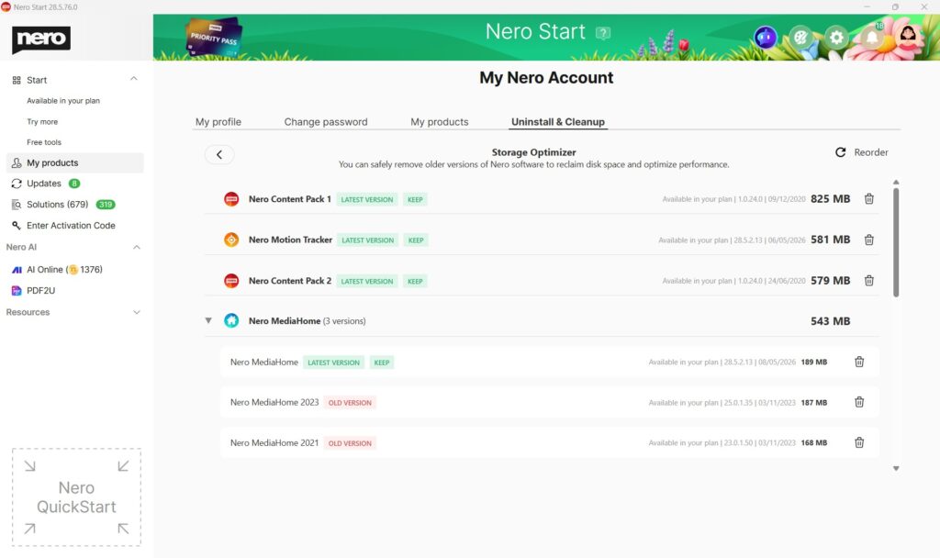The width and height of the screenshot is (940, 558).
Task: Expand the Resources section chevron
Action: click(x=136, y=312)
